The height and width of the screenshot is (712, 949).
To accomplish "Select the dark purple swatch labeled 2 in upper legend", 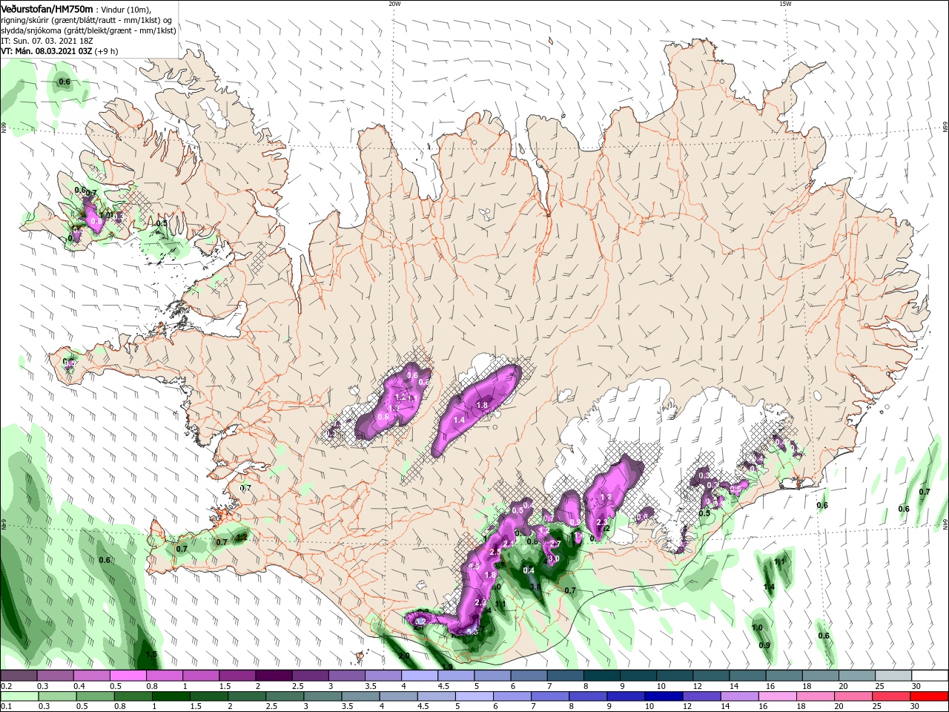I will (274, 676).
